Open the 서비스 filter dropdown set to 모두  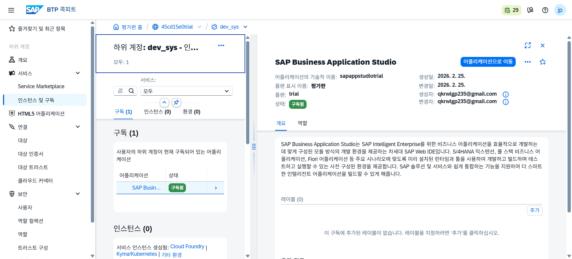(186, 91)
